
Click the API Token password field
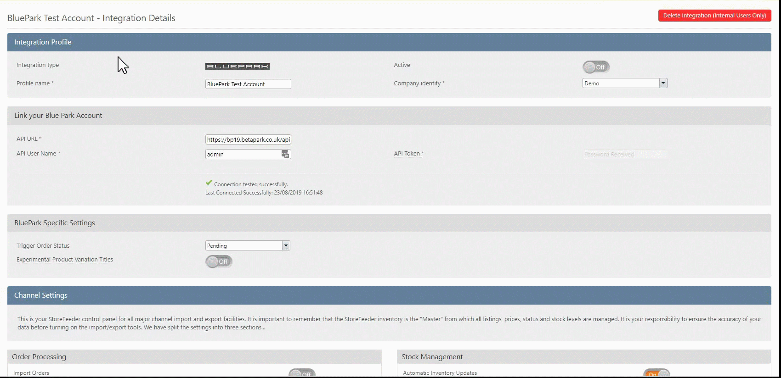click(x=625, y=155)
